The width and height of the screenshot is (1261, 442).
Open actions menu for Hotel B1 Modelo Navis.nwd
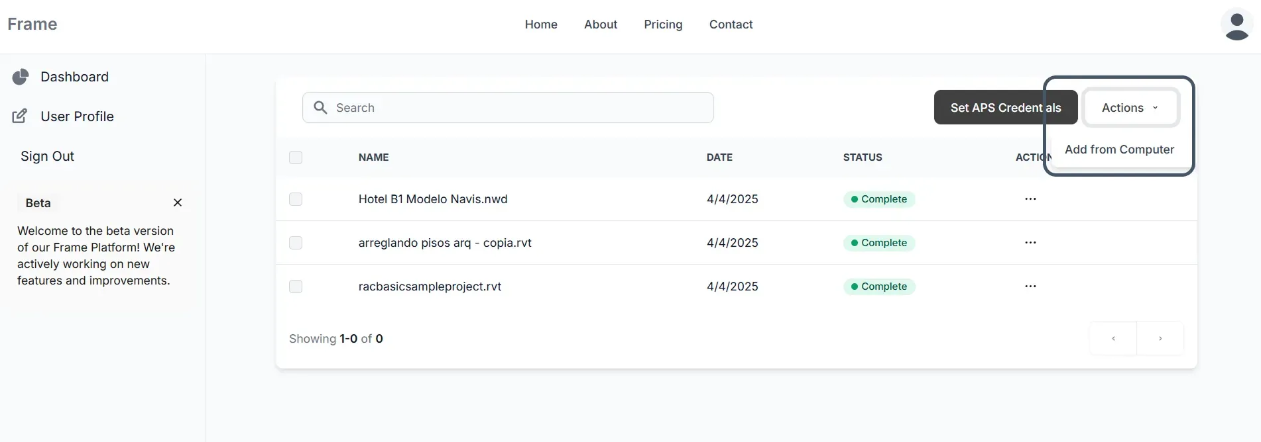tap(1030, 199)
